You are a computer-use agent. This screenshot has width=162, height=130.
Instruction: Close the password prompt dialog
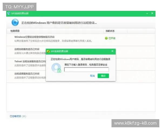point(112,51)
